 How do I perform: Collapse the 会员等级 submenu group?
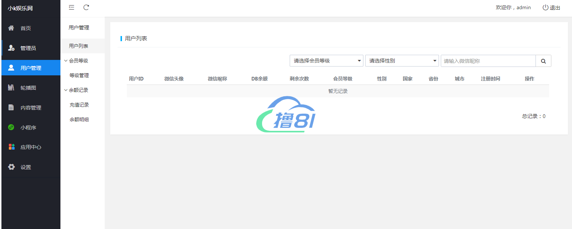click(76, 61)
